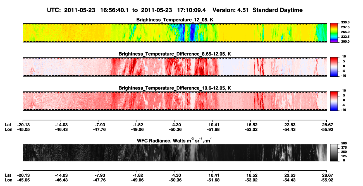Select the WFC Radiance grayscale bar
Image resolution: width=363 pixels, height=186 pixels.
coord(334,153)
